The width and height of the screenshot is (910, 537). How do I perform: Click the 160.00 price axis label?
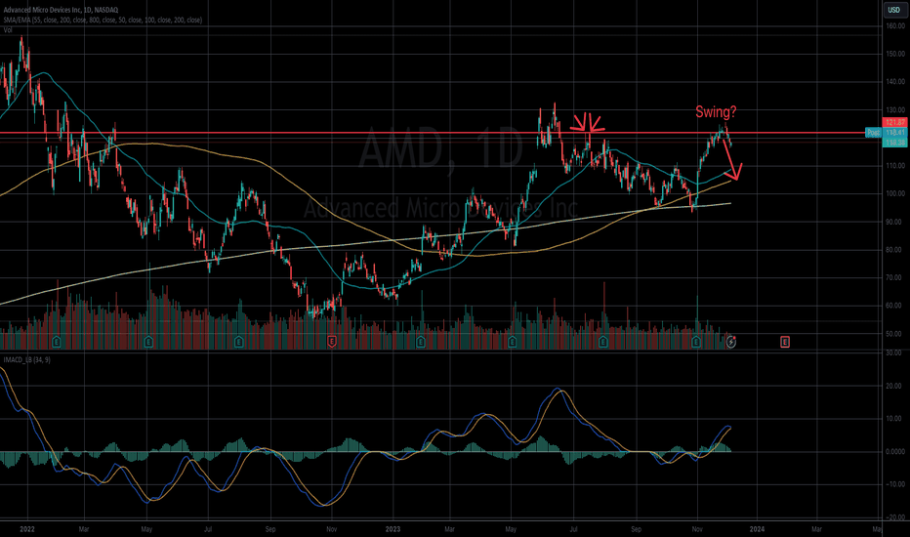(895, 26)
